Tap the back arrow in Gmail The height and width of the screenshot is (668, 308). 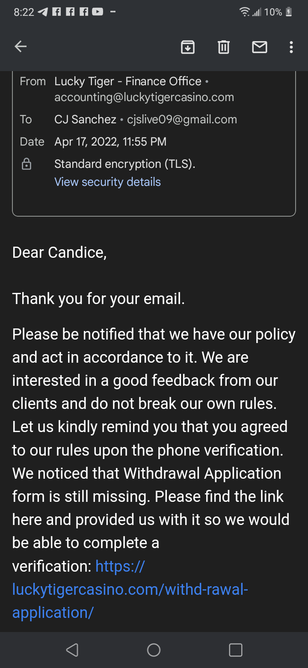[21, 47]
